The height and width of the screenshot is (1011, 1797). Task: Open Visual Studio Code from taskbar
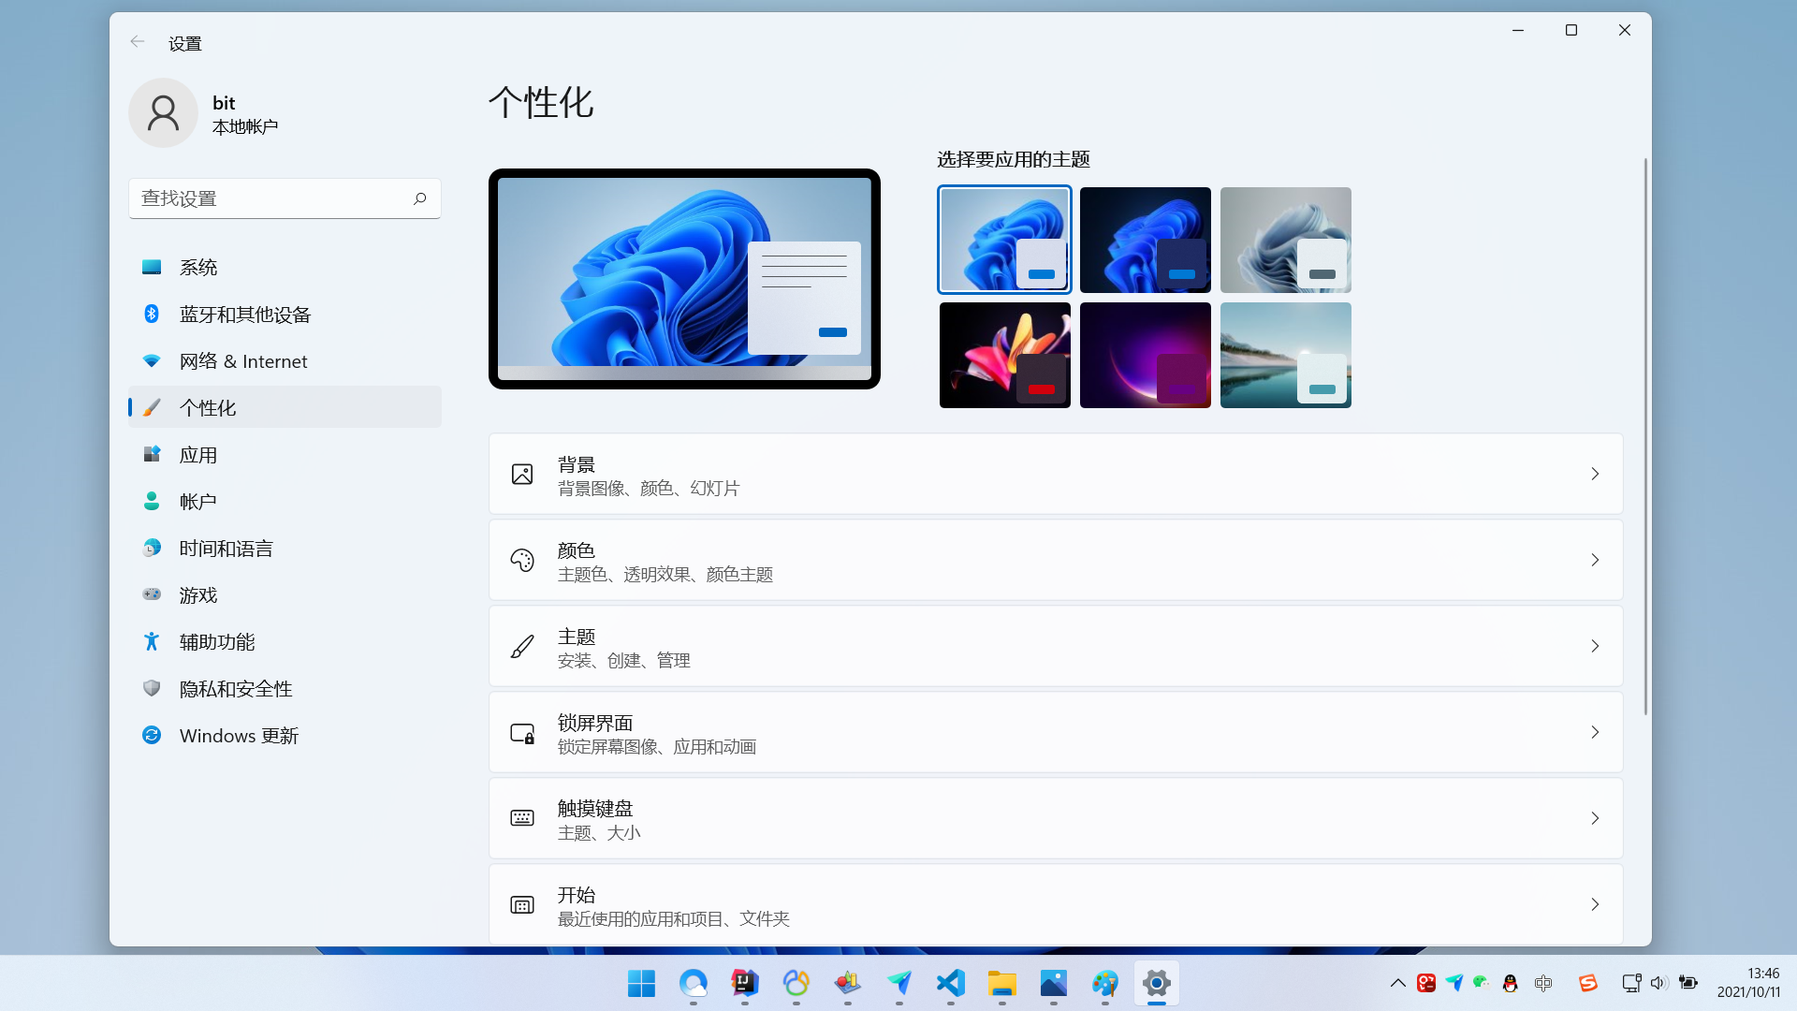pos(950,983)
